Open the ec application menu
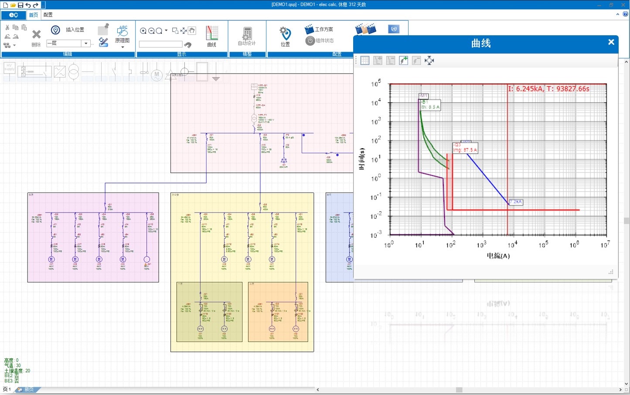Image resolution: width=630 pixels, height=395 pixels. pyautogui.click(x=14, y=15)
